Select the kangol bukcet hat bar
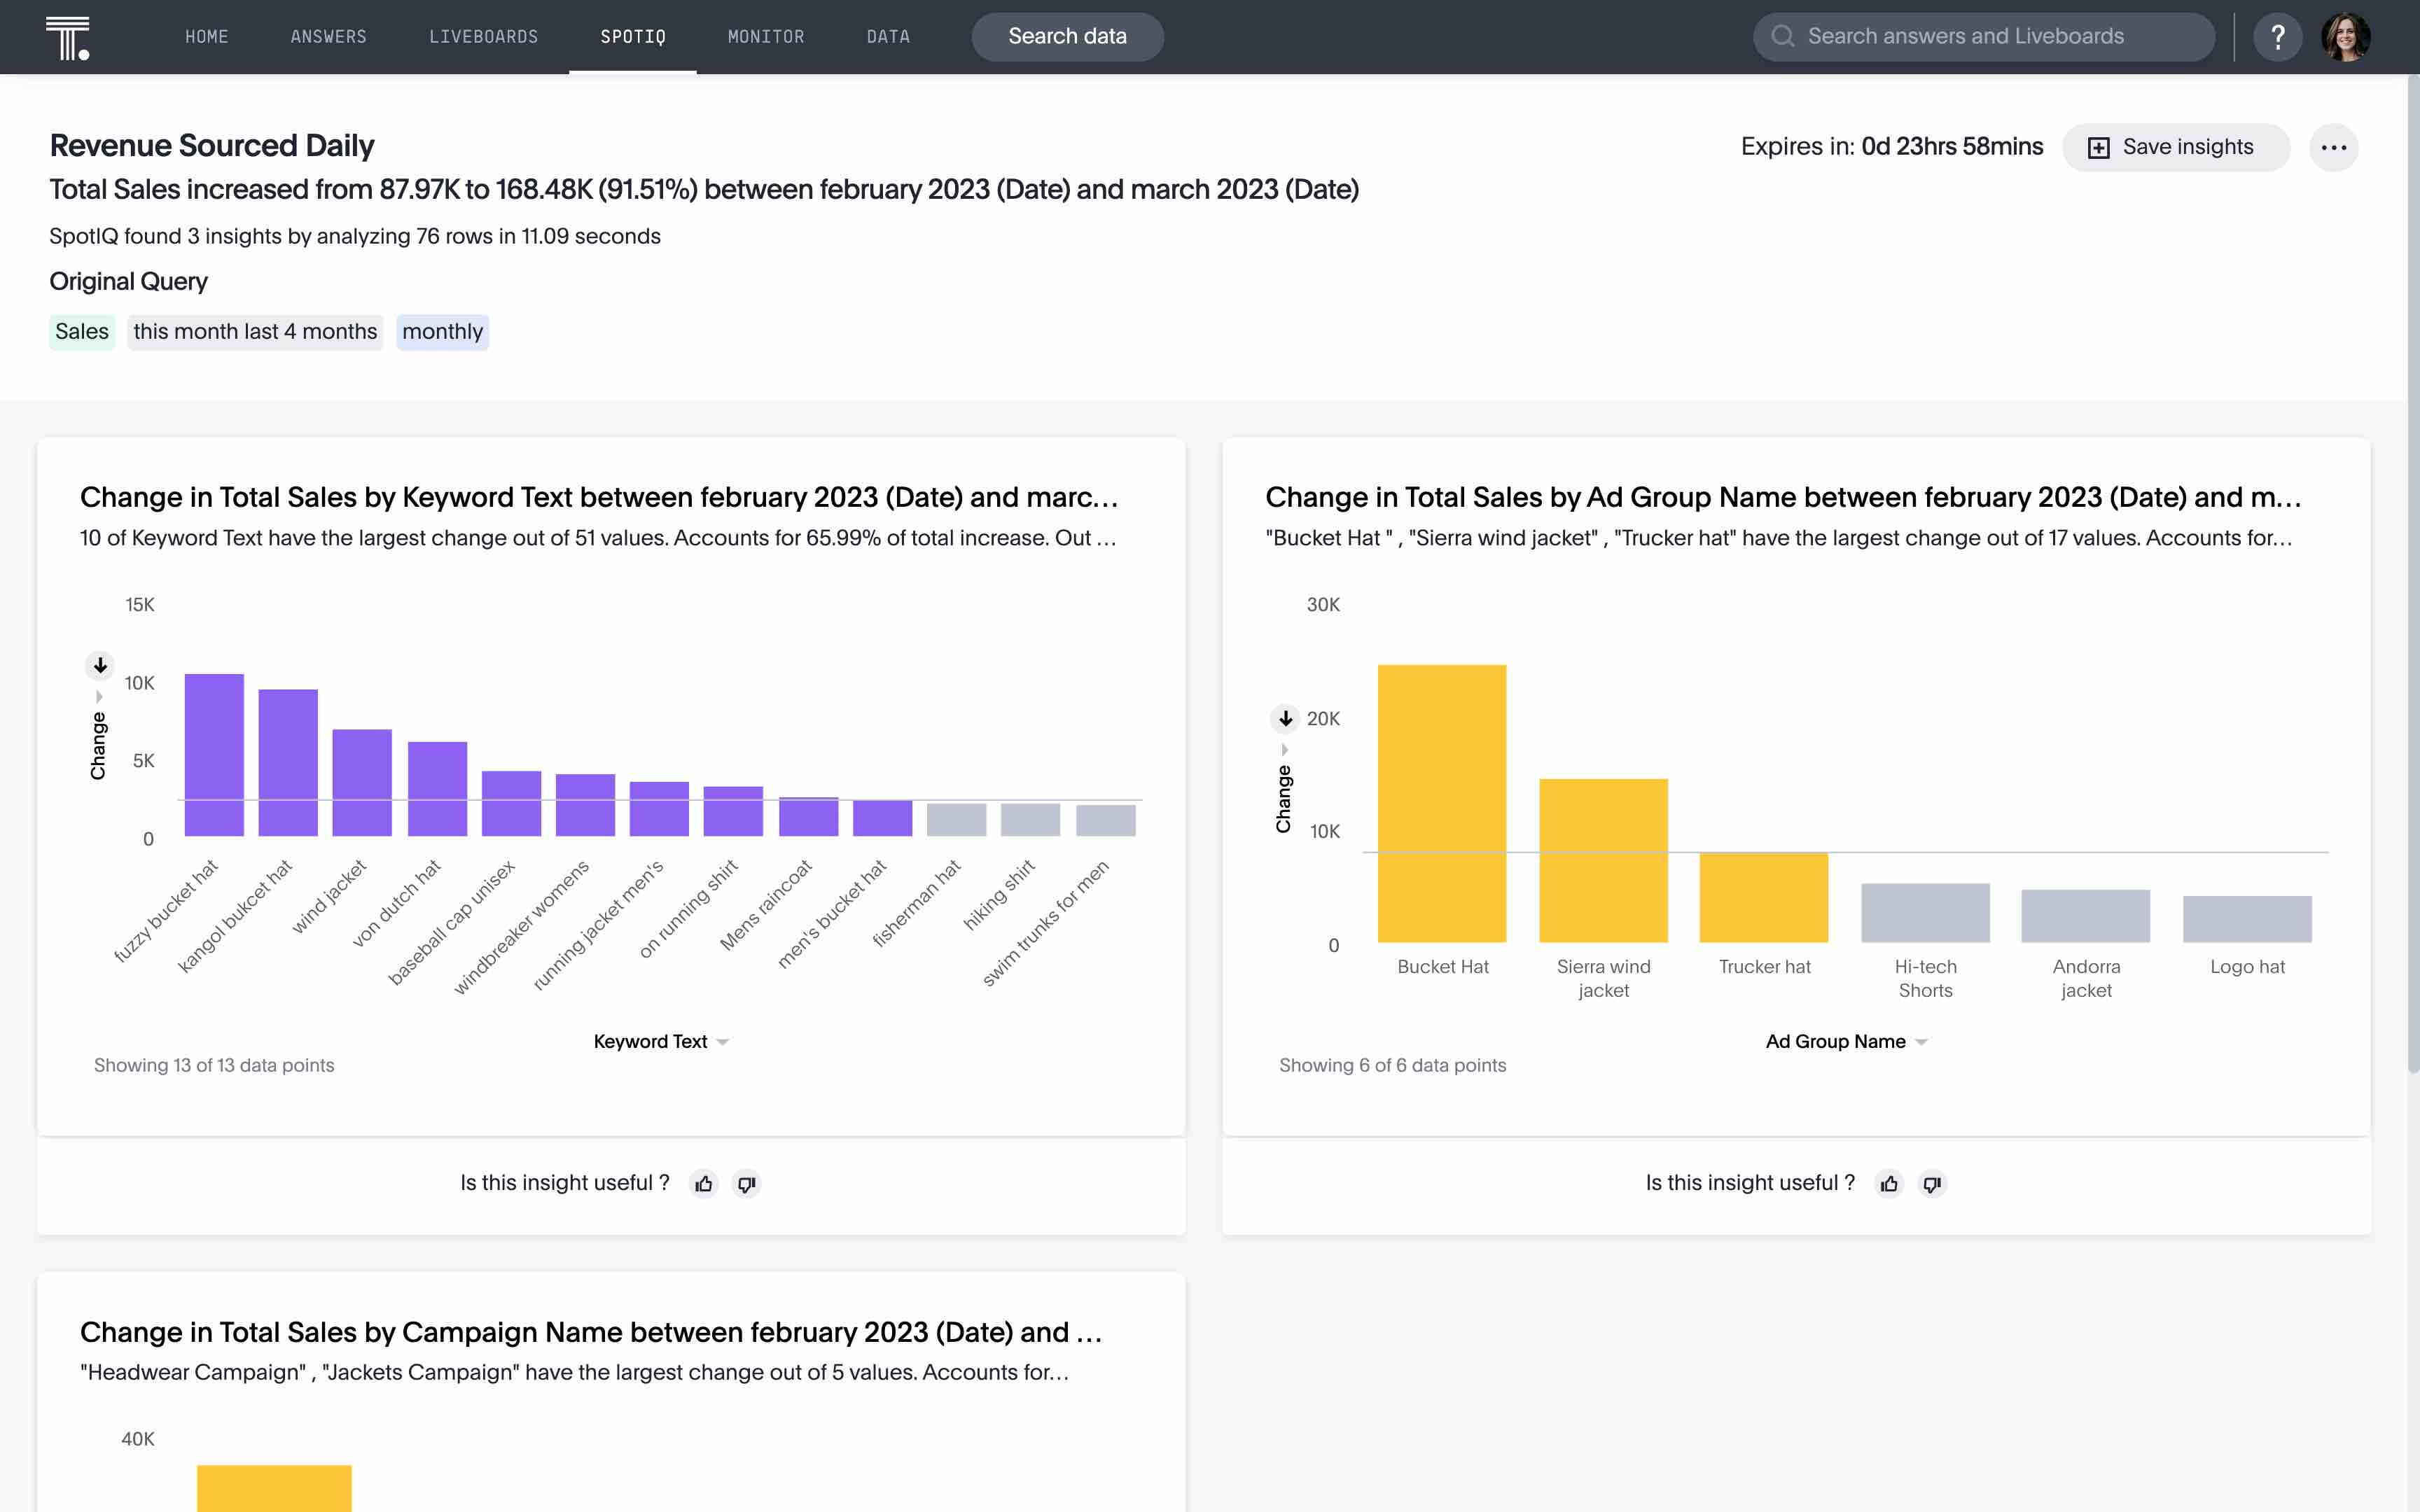Image resolution: width=2420 pixels, height=1512 pixels. pyautogui.click(x=288, y=763)
